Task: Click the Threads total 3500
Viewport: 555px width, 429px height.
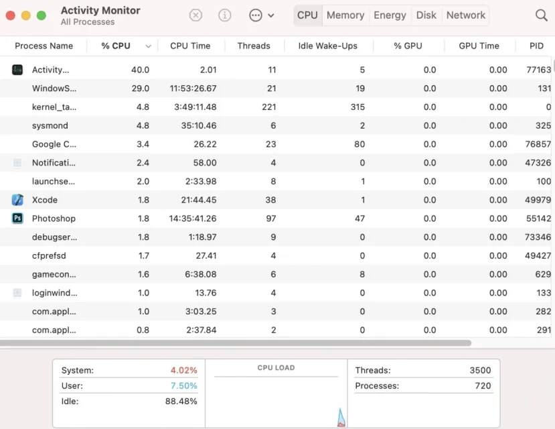Action: (480, 370)
